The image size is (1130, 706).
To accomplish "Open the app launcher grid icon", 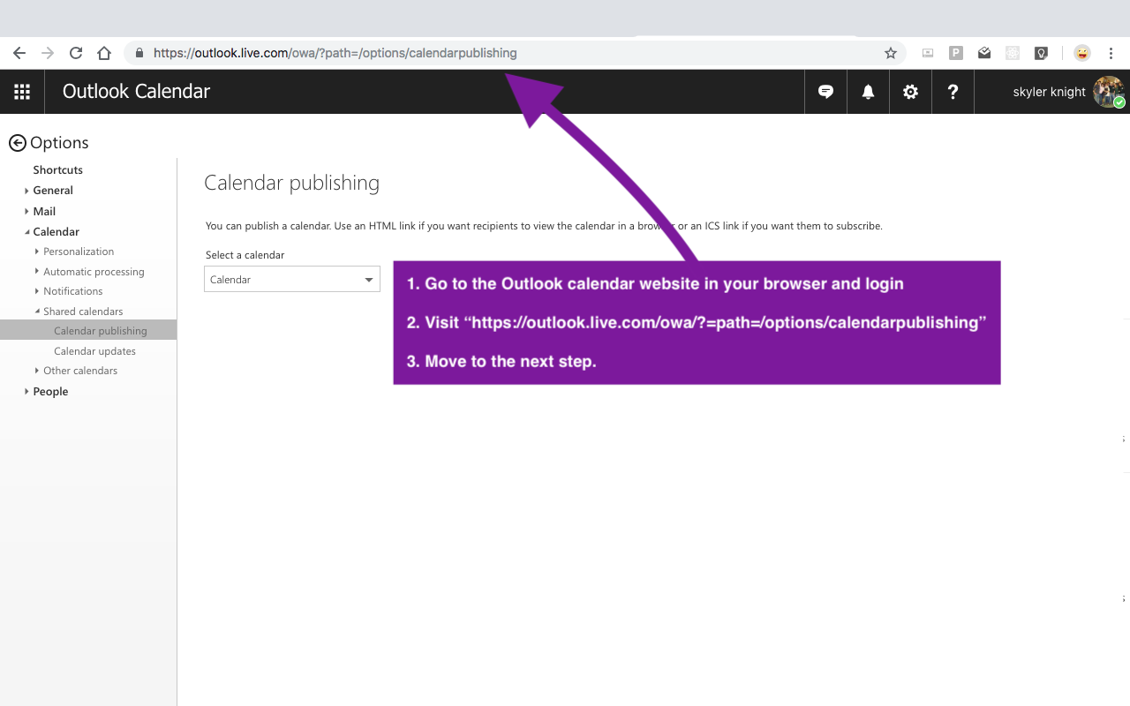I will point(22,92).
